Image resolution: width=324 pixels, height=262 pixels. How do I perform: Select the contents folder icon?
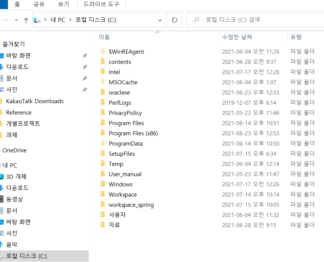[x=102, y=61]
